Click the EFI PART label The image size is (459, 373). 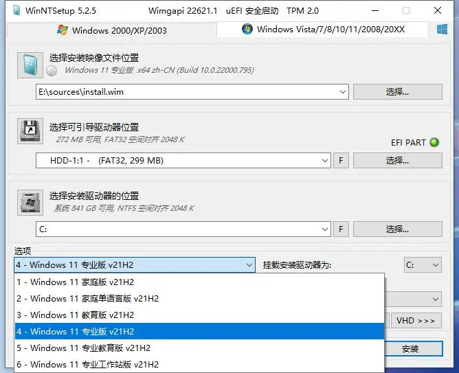(x=408, y=143)
